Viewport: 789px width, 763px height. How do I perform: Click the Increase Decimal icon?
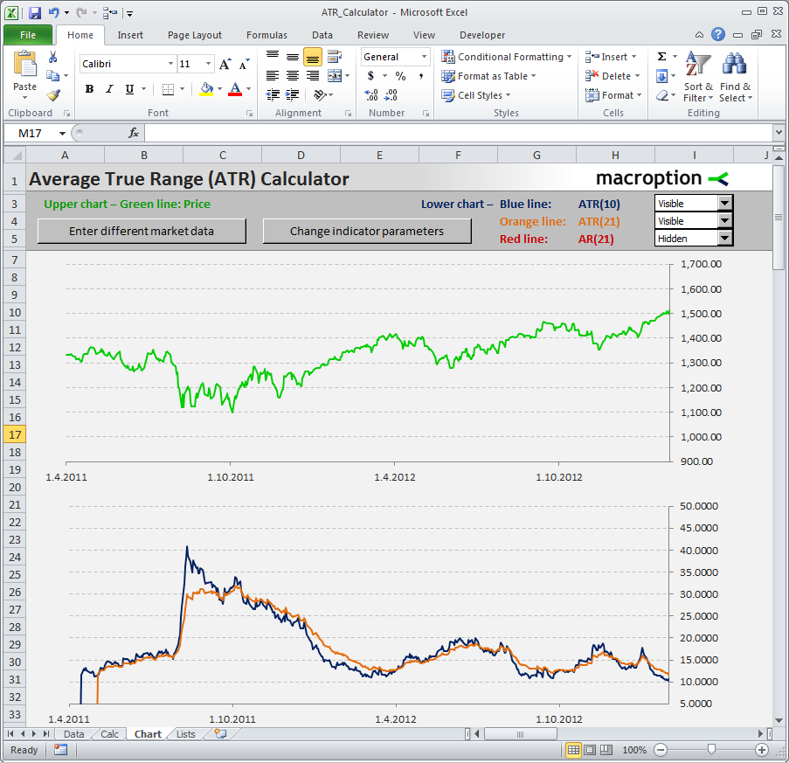(x=371, y=94)
